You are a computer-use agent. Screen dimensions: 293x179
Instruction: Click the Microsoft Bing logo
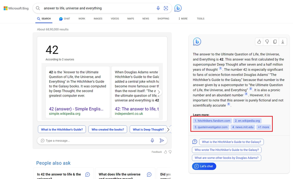pos(16,8)
